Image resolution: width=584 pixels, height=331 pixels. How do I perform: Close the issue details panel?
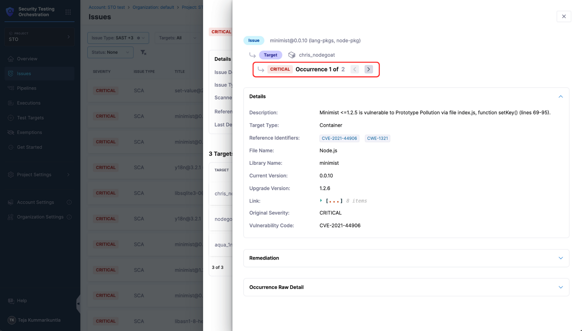[x=563, y=17]
